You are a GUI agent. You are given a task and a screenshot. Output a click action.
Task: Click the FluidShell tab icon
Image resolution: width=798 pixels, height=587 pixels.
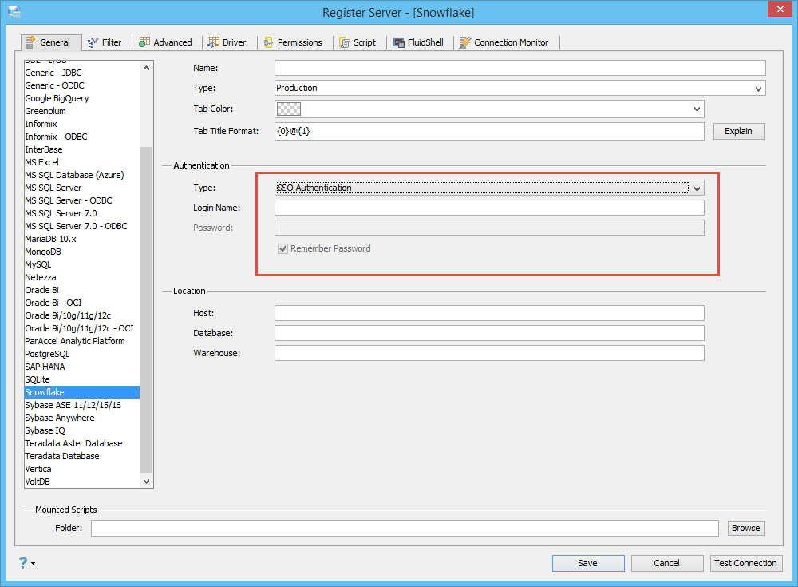coord(399,43)
